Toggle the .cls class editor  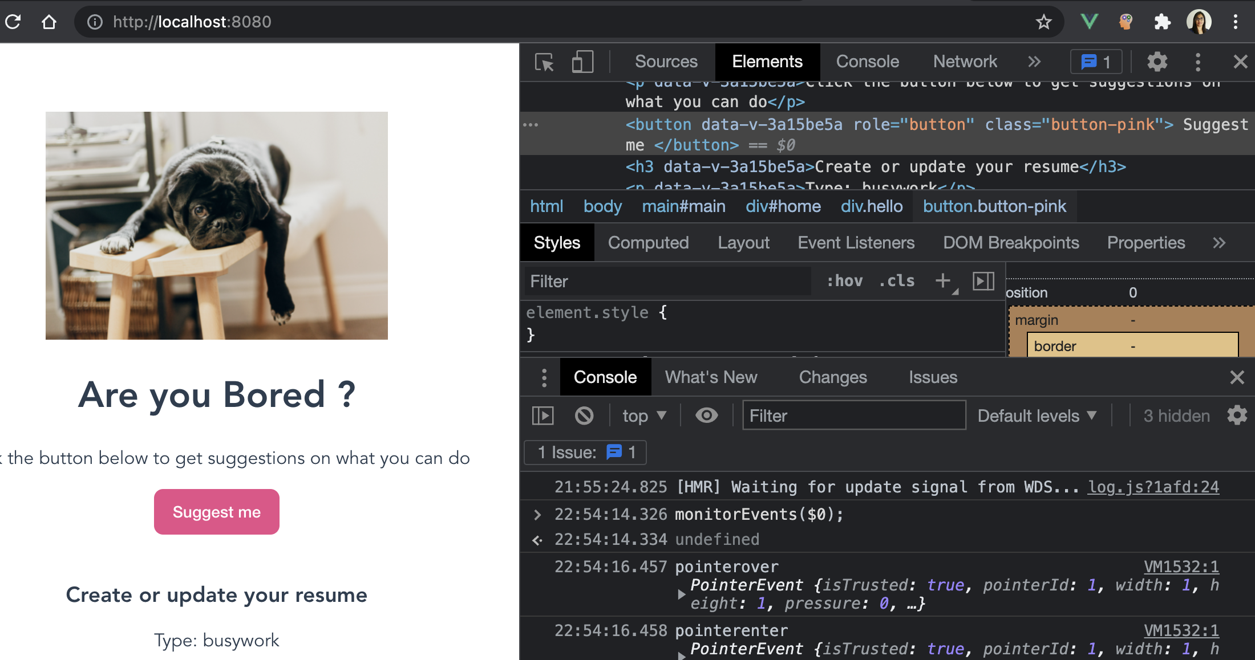tap(897, 281)
